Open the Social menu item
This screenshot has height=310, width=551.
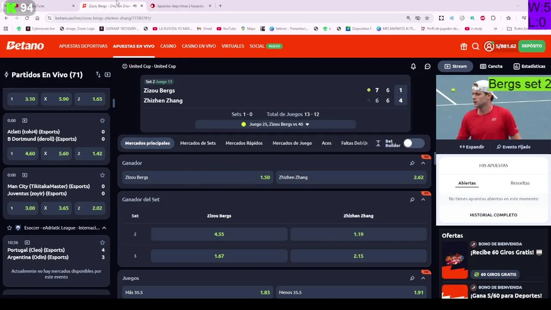tap(257, 46)
